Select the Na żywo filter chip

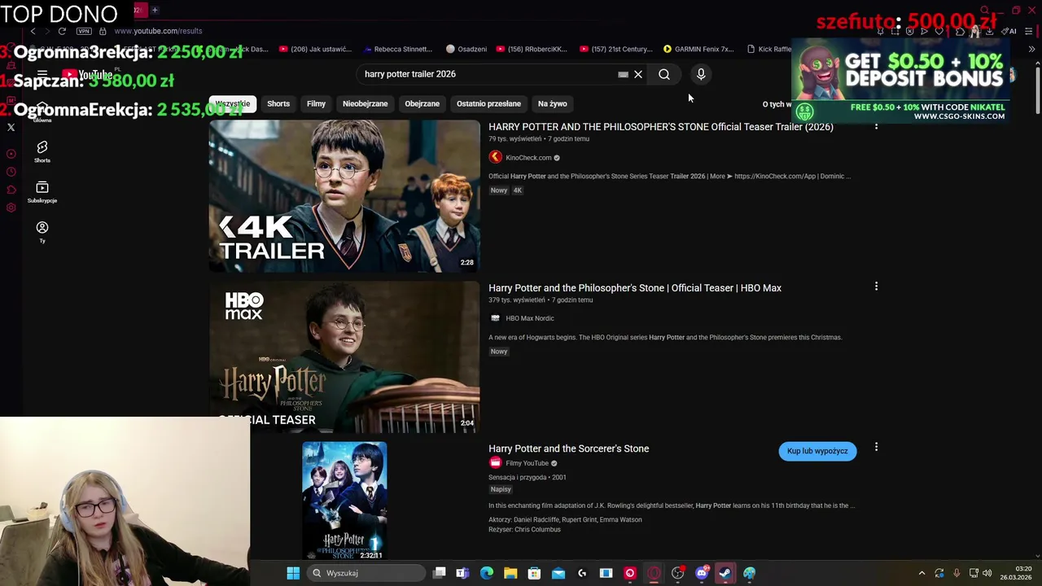click(x=552, y=103)
